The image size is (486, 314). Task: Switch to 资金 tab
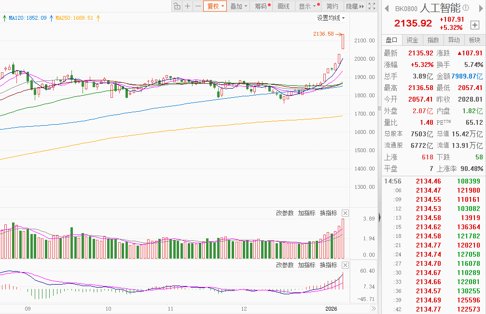click(412, 40)
